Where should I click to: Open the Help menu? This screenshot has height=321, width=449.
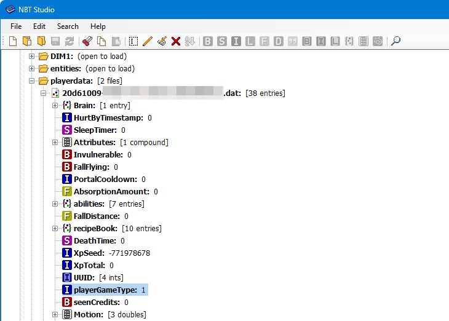click(x=98, y=26)
